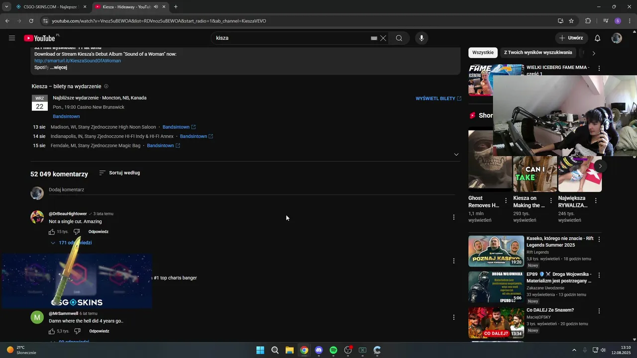Open a new Chrome tab
Viewport: 637px width, 358px height.
tap(176, 7)
